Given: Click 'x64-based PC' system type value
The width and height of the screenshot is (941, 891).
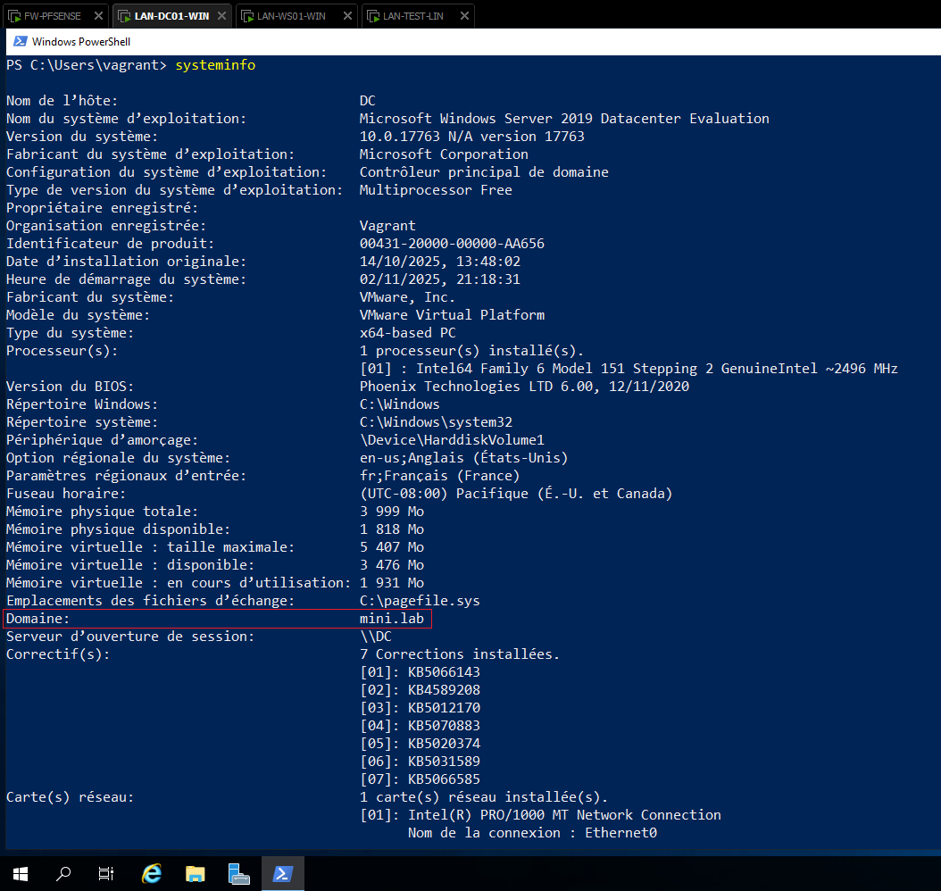Looking at the screenshot, I should point(407,333).
